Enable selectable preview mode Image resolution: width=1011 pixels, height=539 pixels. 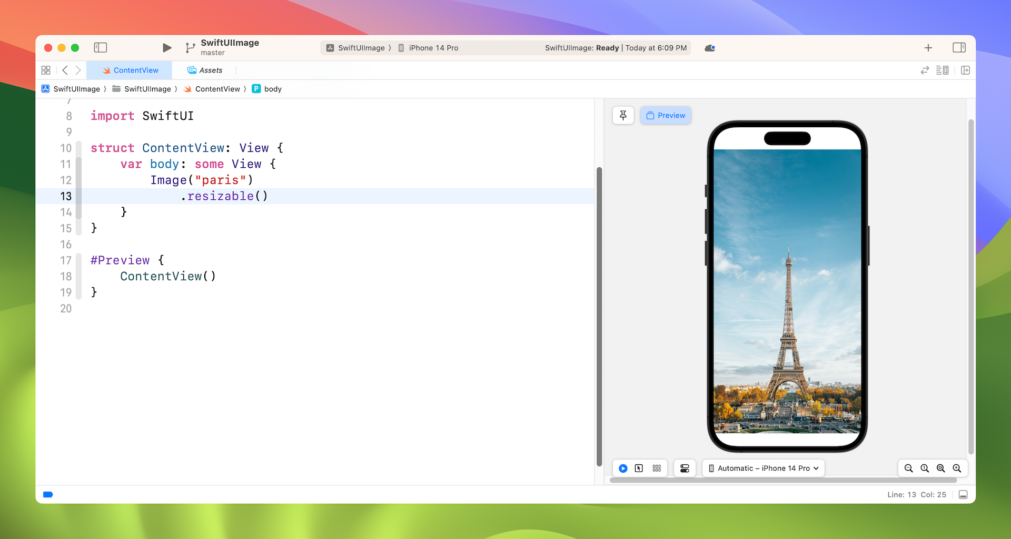click(x=639, y=468)
